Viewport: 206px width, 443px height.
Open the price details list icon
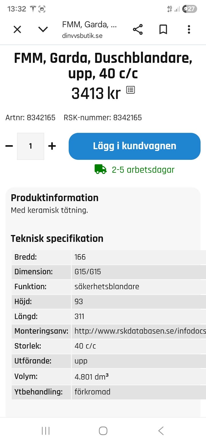point(130,89)
